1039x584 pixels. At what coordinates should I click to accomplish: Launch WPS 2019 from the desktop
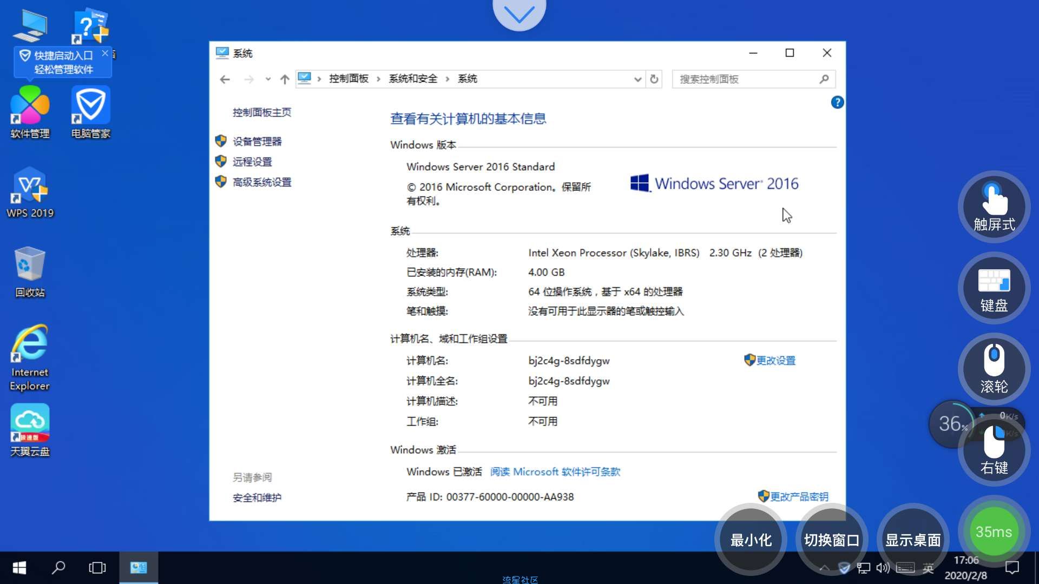(x=30, y=193)
